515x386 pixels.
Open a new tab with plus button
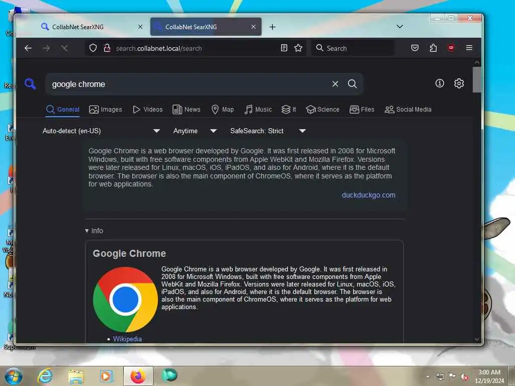coord(272,27)
